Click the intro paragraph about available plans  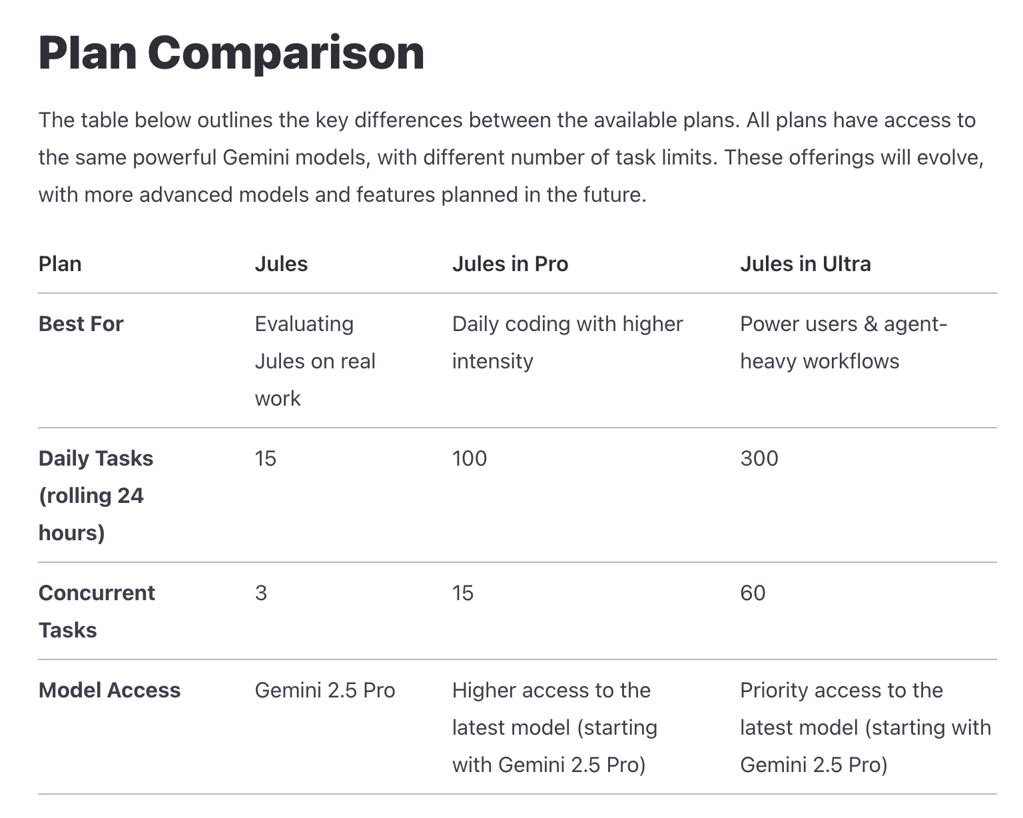tap(510, 158)
